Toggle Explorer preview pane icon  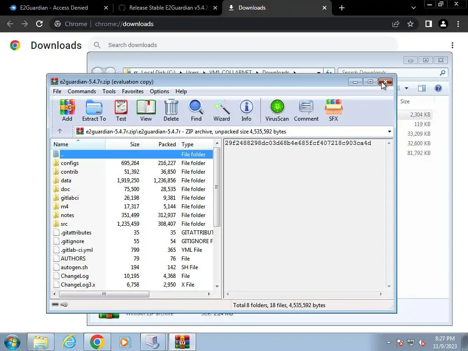point(422,88)
